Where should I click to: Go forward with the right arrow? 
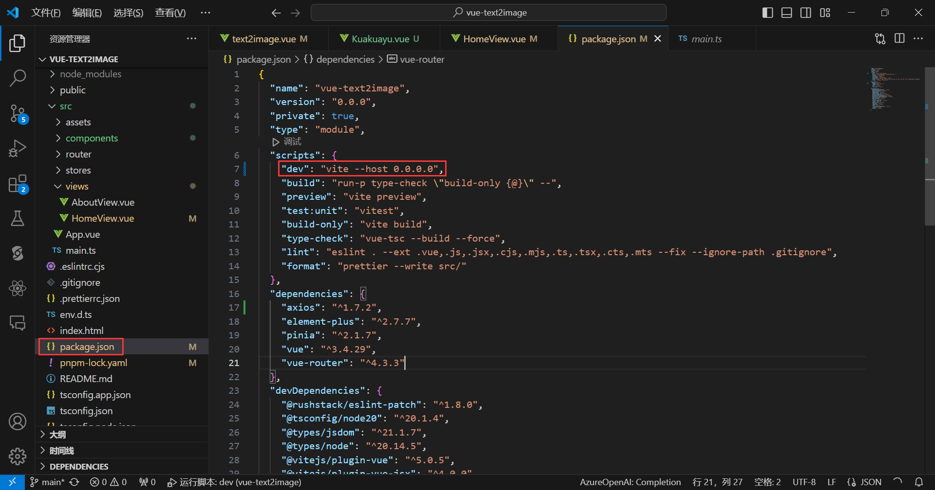coord(296,13)
